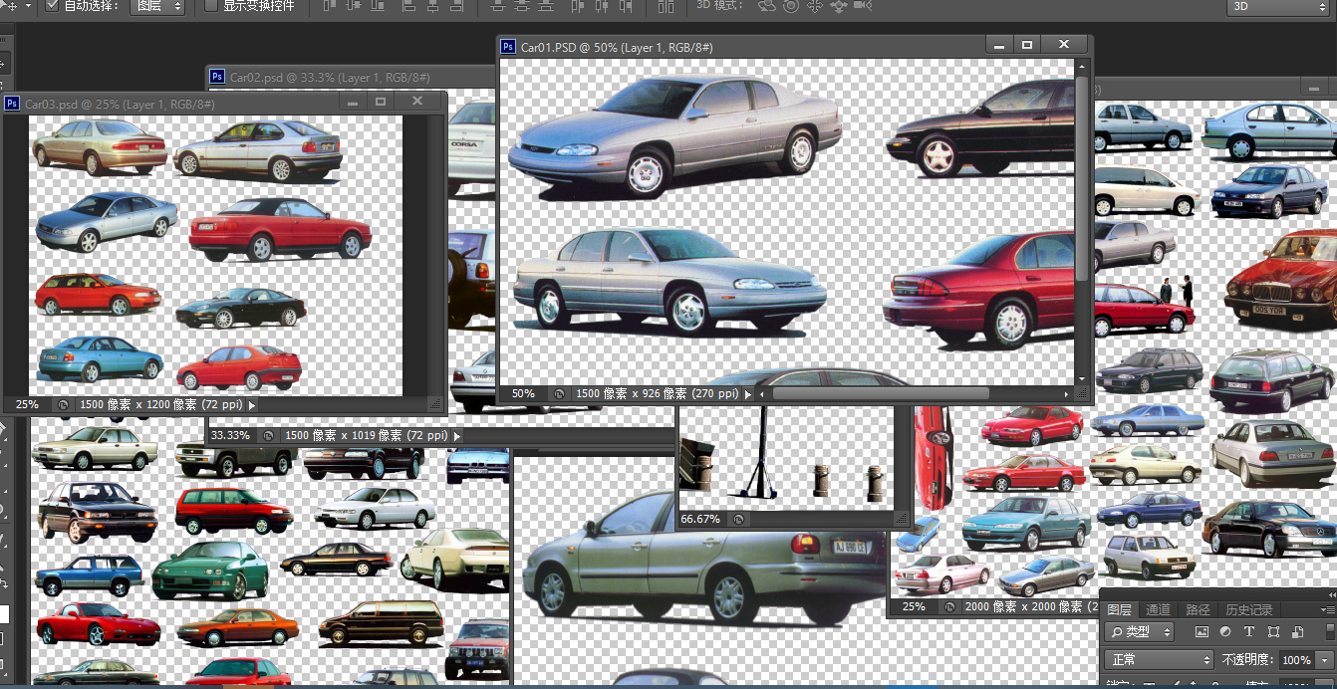Click 1500 像素 x 1200 像素 status text
The height and width of the screenshot is (689, 1337).
click(161, 405)
